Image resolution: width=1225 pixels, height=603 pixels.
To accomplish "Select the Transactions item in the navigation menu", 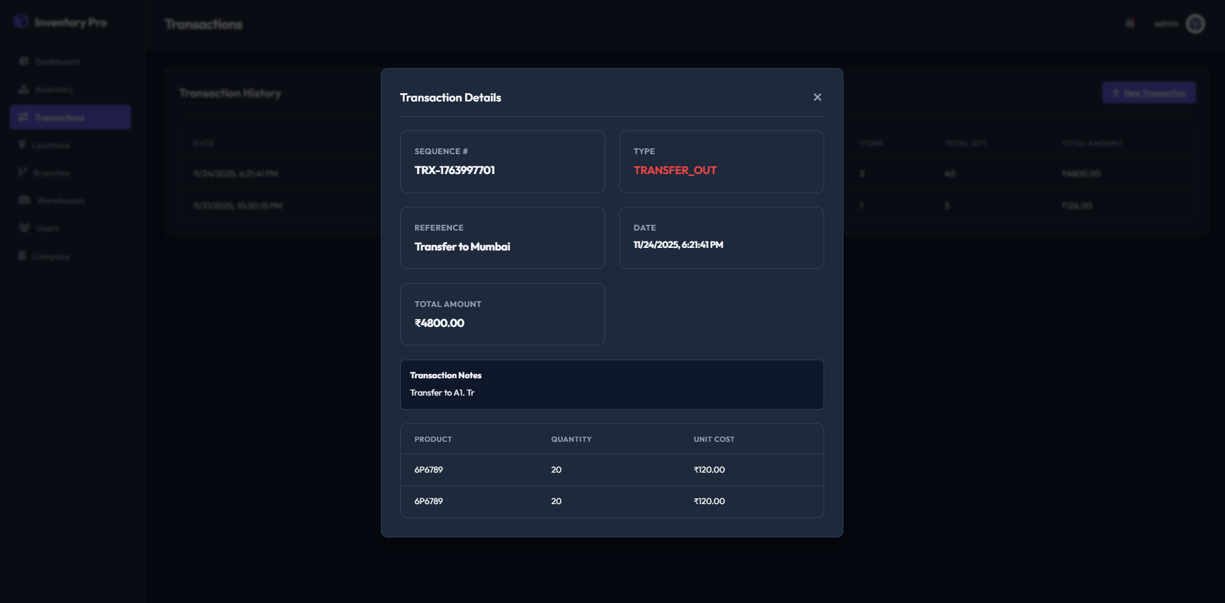I will pos(61,117).
